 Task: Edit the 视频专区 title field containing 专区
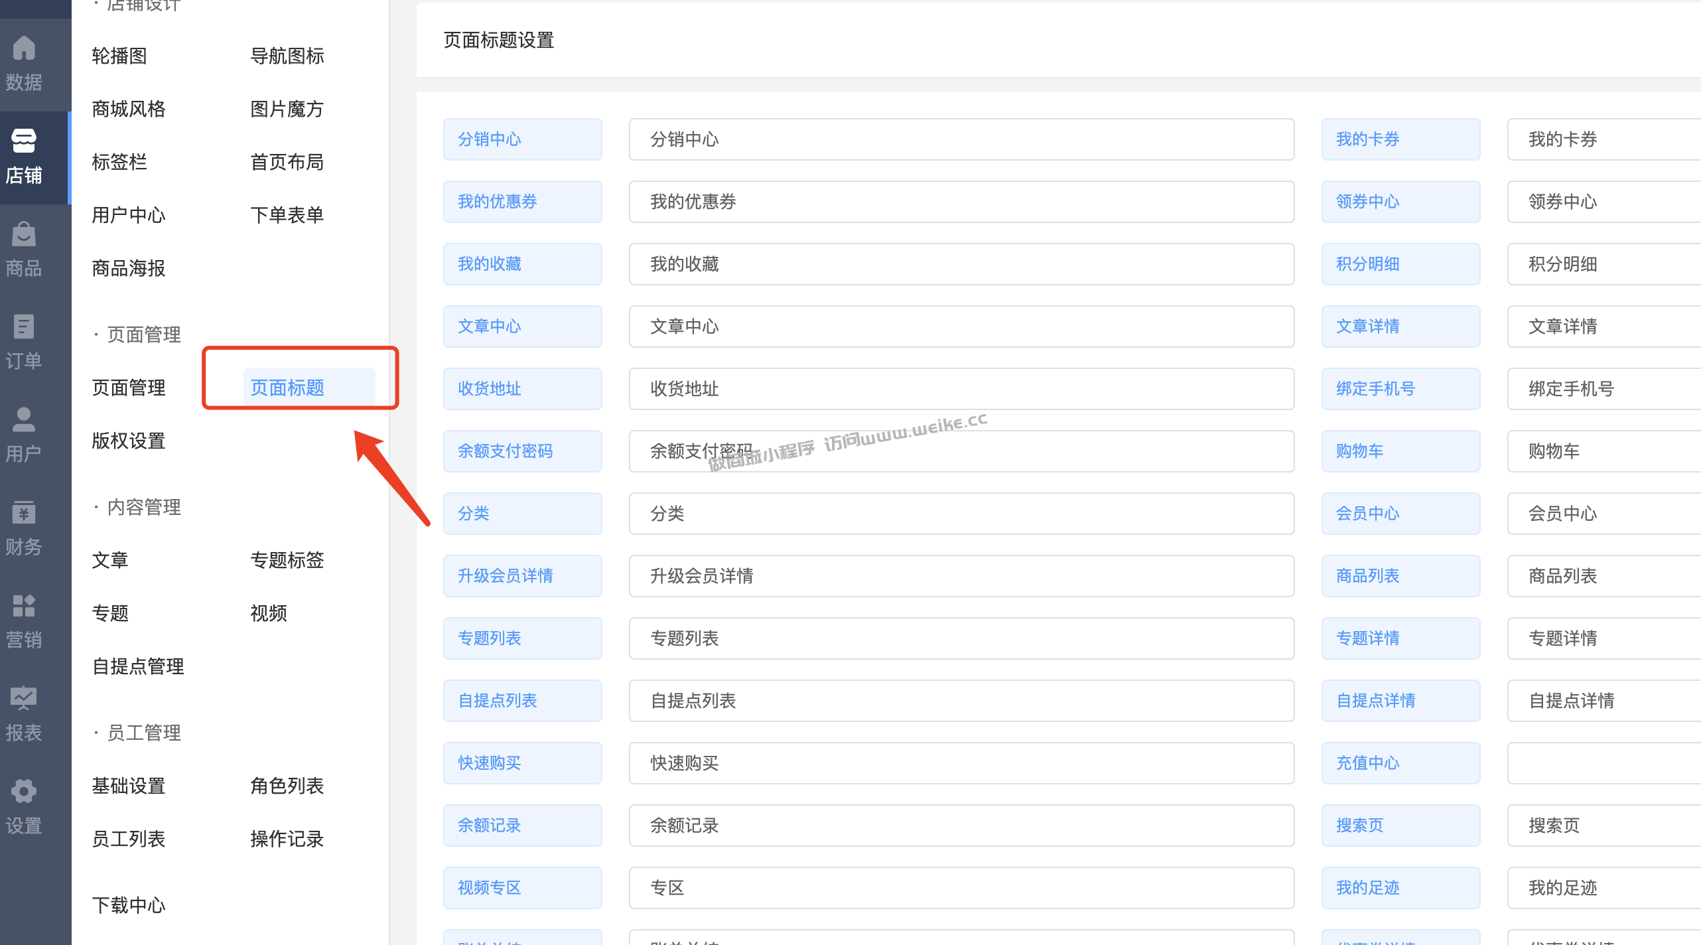point(961,888)
